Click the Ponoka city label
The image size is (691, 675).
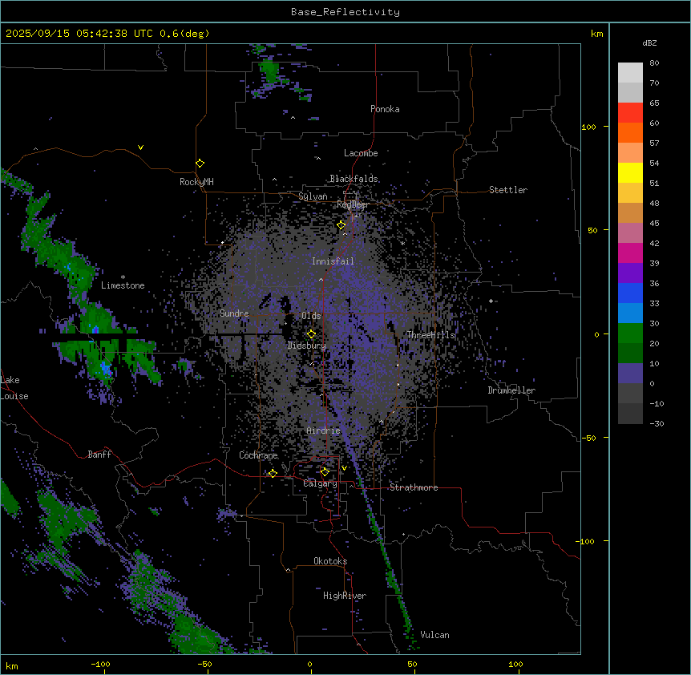tap(385, 109)
